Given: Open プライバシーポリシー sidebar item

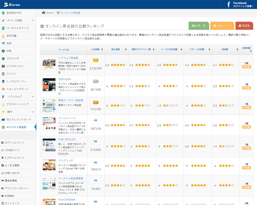Looking at the screenshot, I should pyautogui.click(x=18, y=188).
